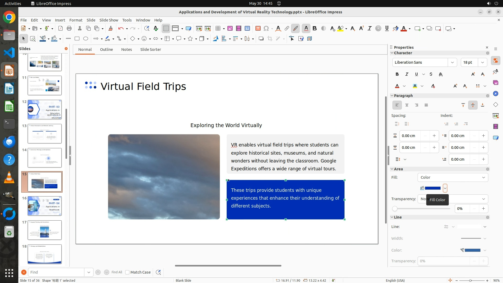Open the font name dropdown
The height and width of the screenshot is (283, 503).
click(452, 62)
